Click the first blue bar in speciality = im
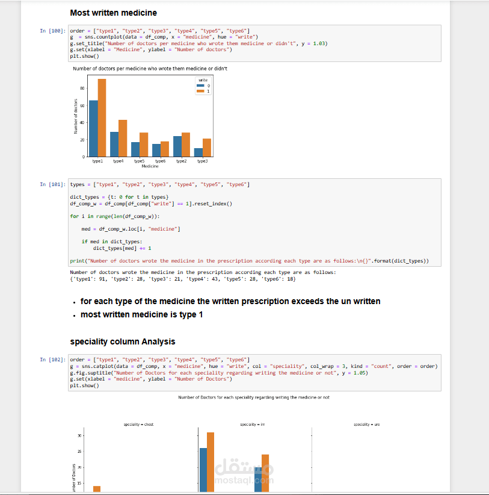Screen dimensions: 489x495 point(203,470)
